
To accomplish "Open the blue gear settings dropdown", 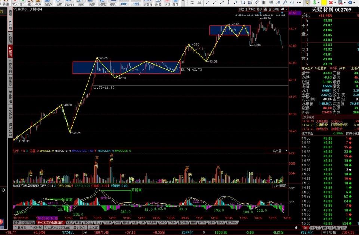I will click(x=350, y=3).
